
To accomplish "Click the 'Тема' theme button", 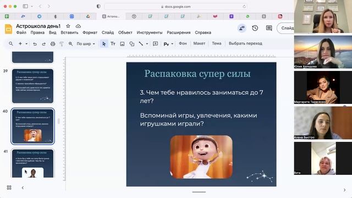I will coord(217,43).
